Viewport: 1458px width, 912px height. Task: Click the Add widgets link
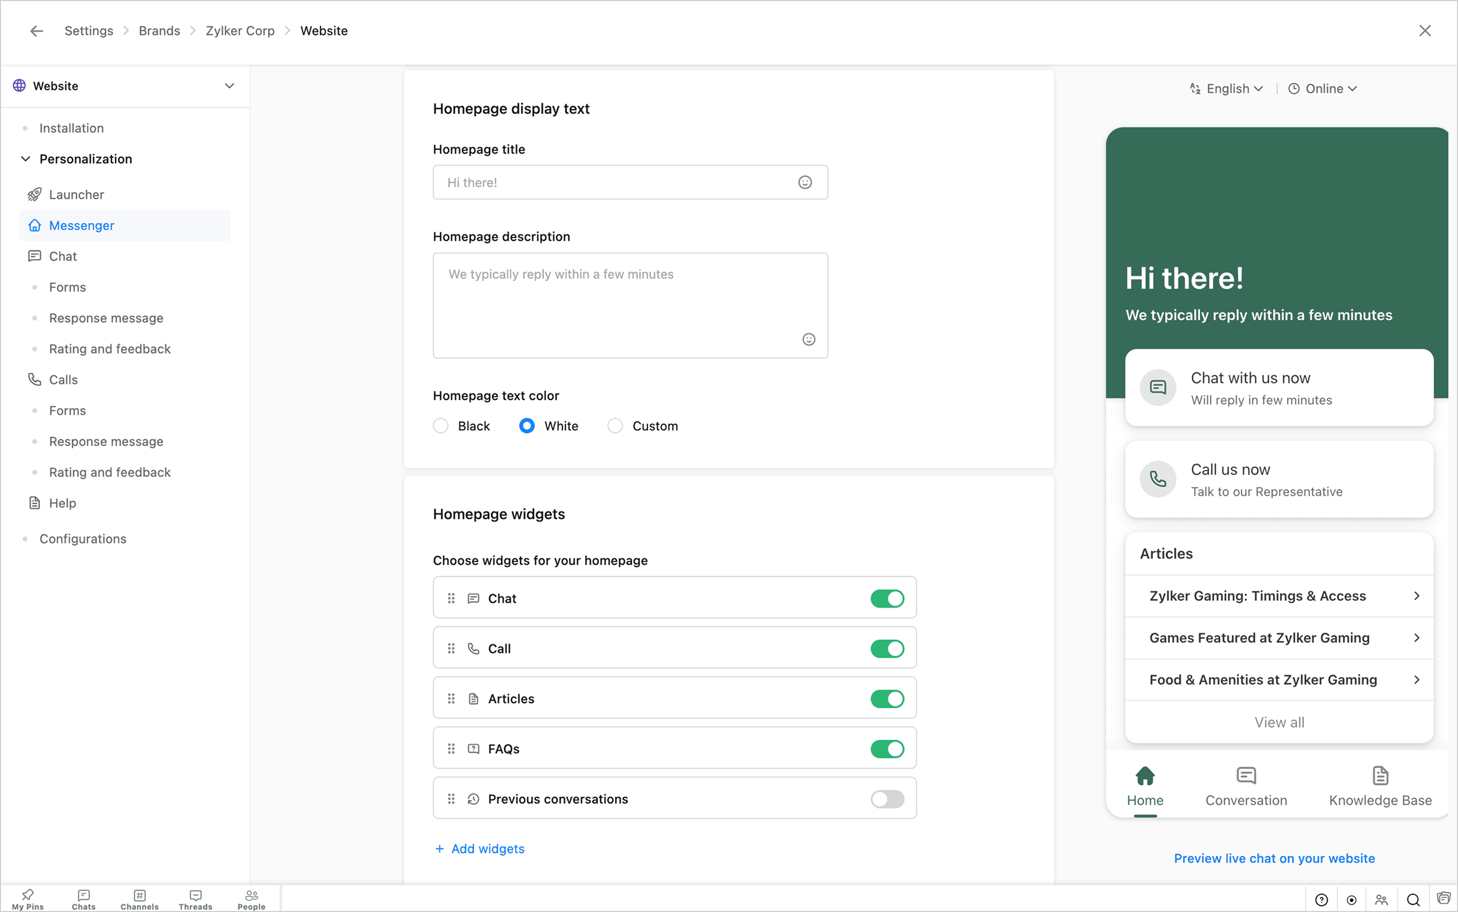(480, 849)
